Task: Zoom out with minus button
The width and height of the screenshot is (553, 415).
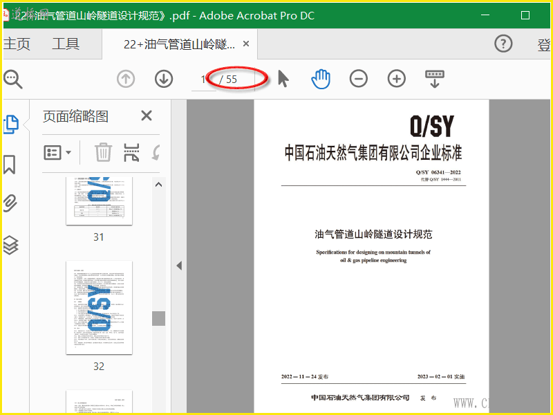Action: tap(359, 78)
